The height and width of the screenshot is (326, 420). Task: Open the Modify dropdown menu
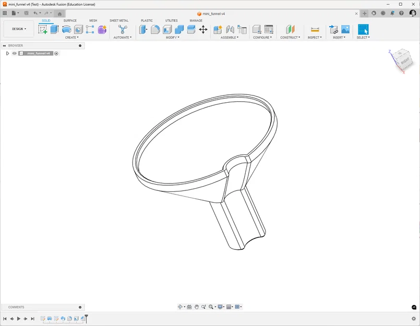[x=173, y=38]
